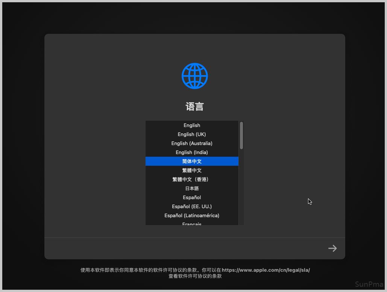Click the 语言 heading title
Viewport: 387px width, 292px height.
tap(194, 107)
